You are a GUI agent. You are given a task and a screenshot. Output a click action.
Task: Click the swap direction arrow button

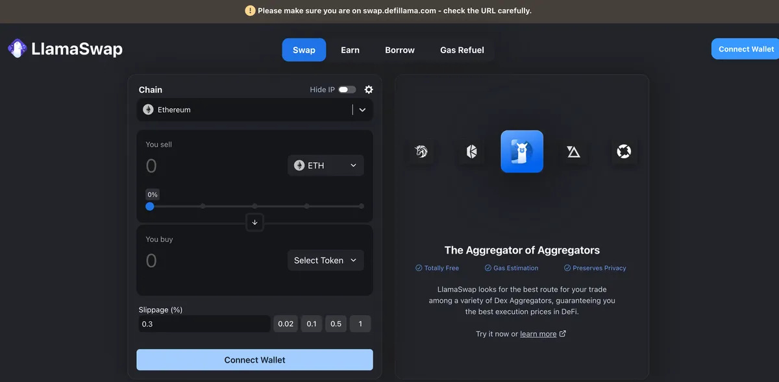[254, 222]
